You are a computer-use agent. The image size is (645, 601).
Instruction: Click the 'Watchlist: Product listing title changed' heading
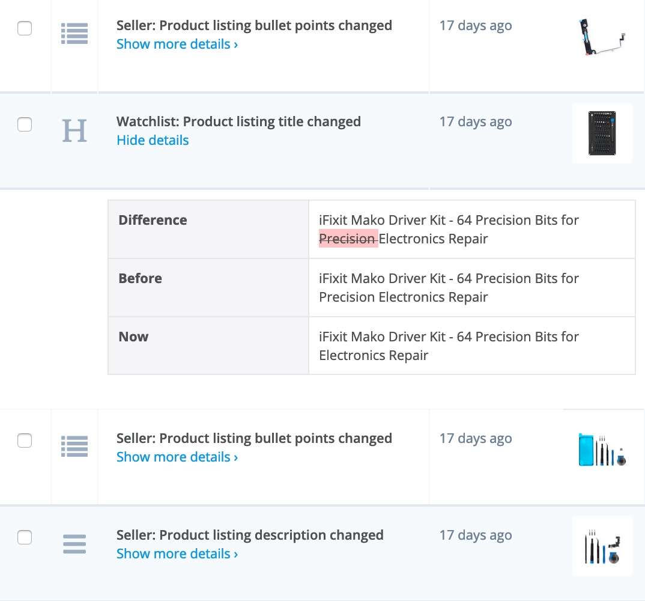point(238,121)
